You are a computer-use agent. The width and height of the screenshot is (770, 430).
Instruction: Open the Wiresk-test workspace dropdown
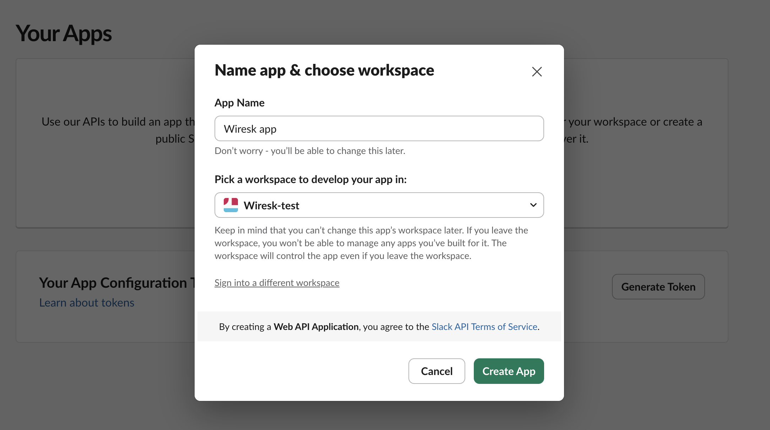pyautogui.click(x=379, y=205)
